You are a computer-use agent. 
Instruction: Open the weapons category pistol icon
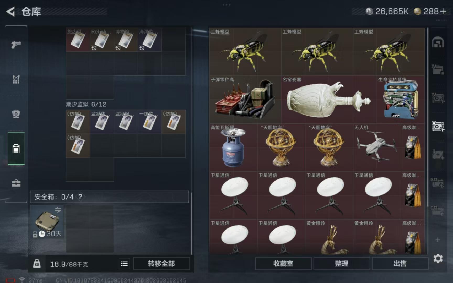pyautogui.click(x=16, y=45)
